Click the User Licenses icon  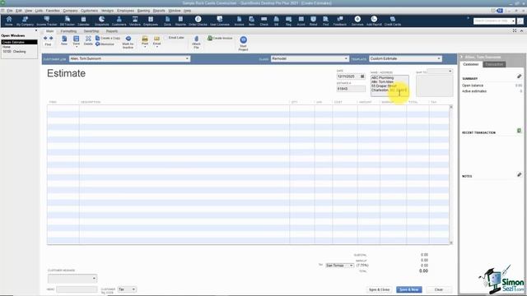coord(220,21)
